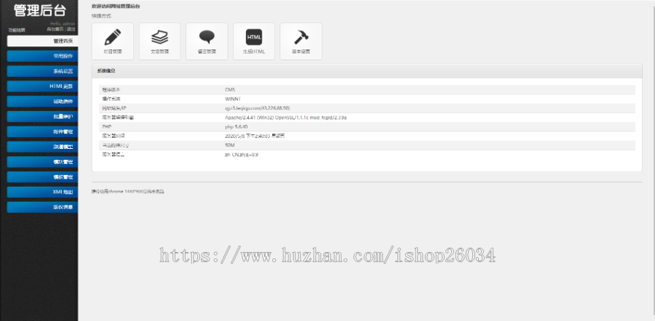Open the pencil 栏目管理 shortcut
Image resolution: width=655 pixels, height=321 pixels.
click(113, 41)
